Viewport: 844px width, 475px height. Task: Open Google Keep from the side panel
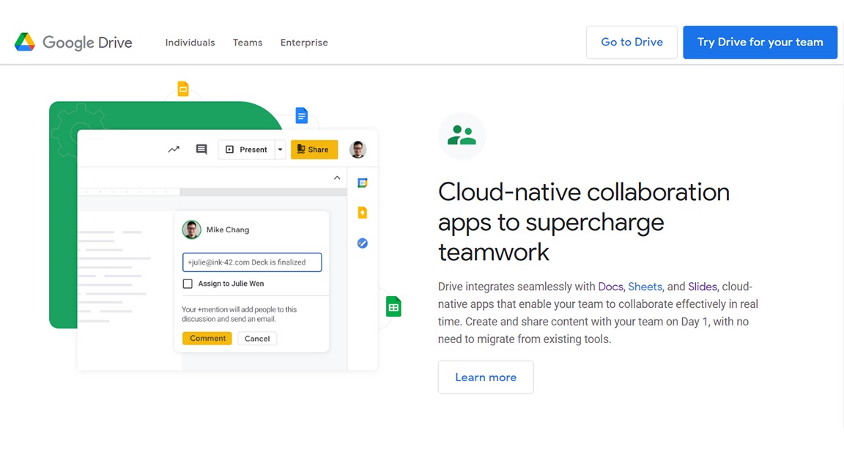(x=362, y=213)
